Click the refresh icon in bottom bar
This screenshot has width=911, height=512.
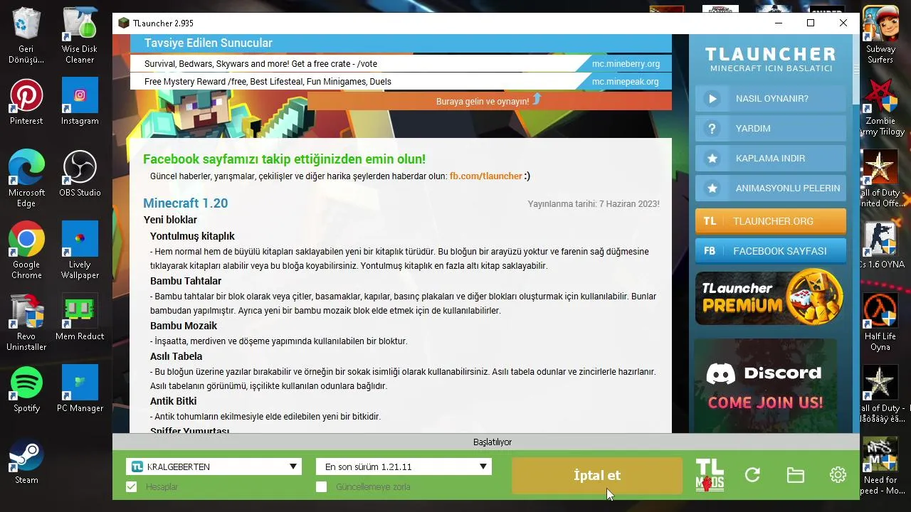pos(752,475)
